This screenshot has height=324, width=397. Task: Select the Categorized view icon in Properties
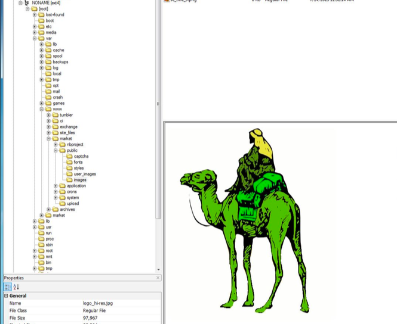(8, 287)
